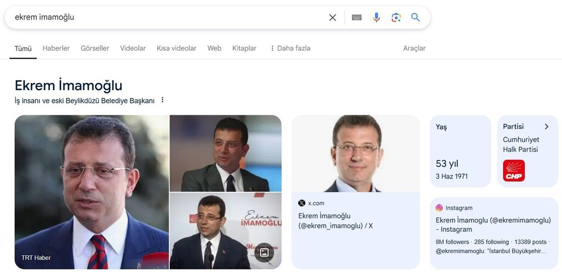Open the Araçlar search tools
The width and height of the screenshot is (562, 274).
pyautogui.click(x=414, y=48)
